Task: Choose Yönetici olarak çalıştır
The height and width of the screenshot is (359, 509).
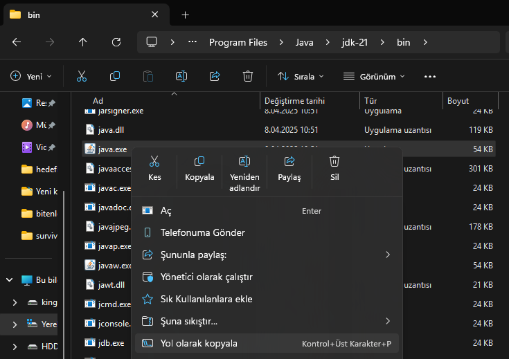Action: click(x=267, y=277)
